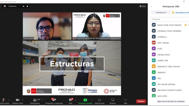Expand video options arrow next to Detener video

pyautogui.click(x=23, y=100)
